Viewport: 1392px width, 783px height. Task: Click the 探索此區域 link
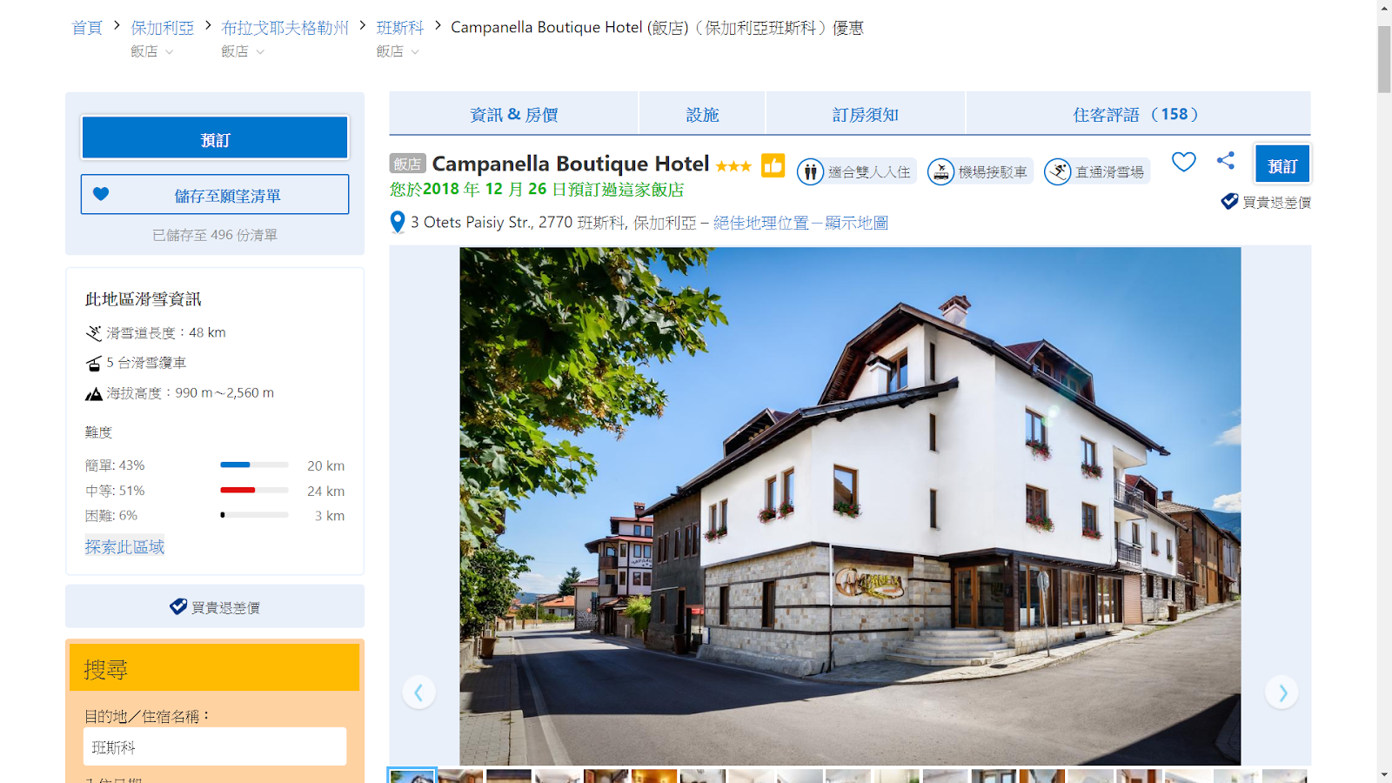124,546
